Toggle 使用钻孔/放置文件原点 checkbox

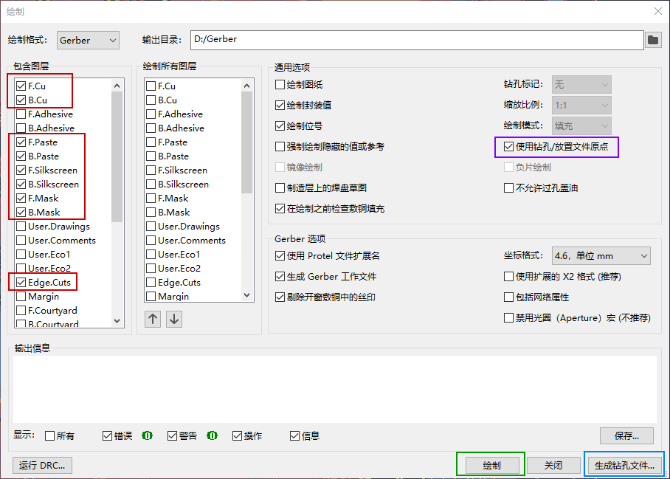pyautogui.click(x=508, y=147)
